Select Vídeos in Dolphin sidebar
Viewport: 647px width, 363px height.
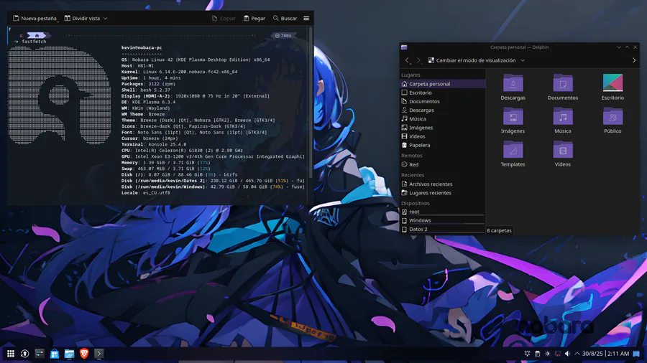coord(442,136)
